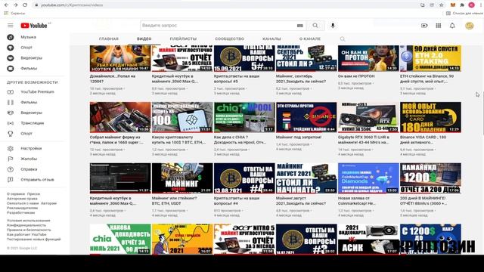The height and width of the screenshot is (272, 484).
Task: Open СООБЩЕСТВО tab
Action: [229, 39]
